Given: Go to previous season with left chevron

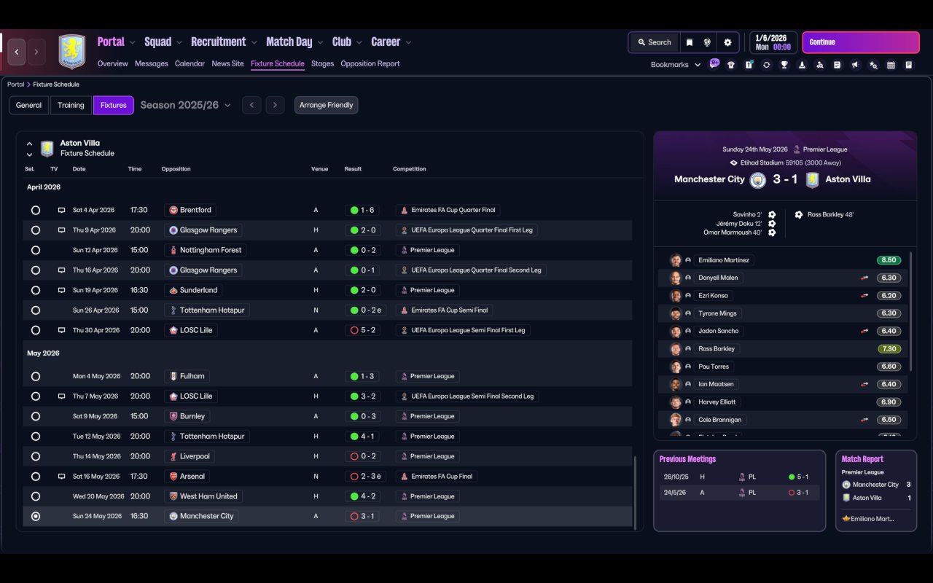Looking at the screenshot, I should pyautogui.click(x=251, y=105).
